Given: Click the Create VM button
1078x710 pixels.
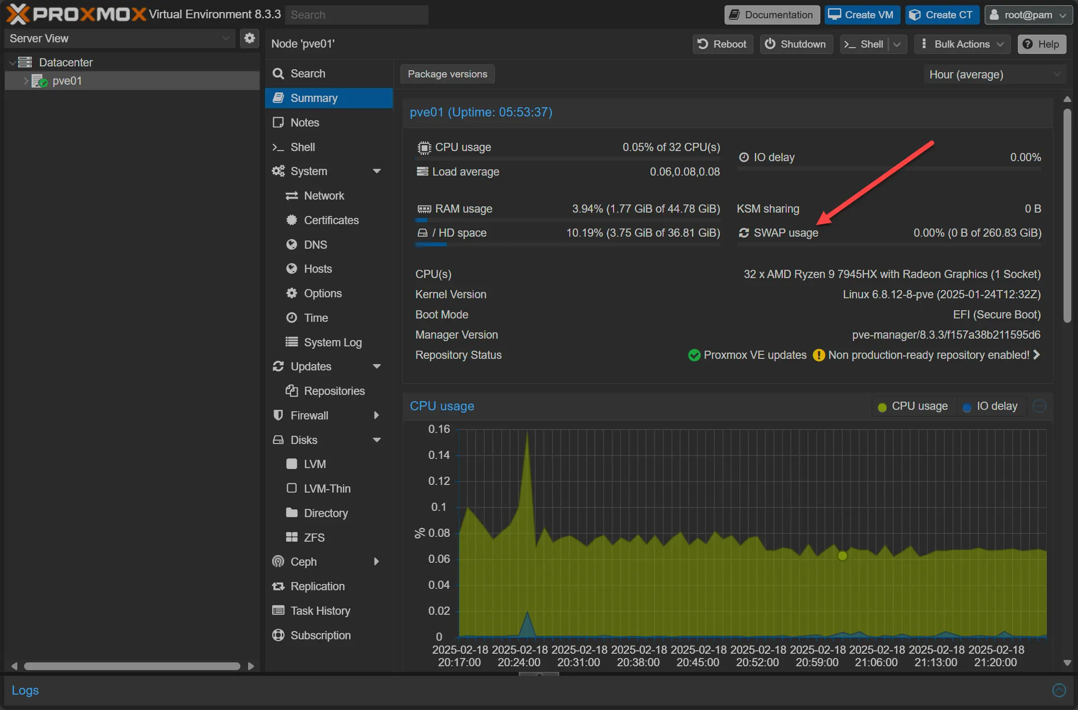Looking at the screenshot, I should 862,14.
